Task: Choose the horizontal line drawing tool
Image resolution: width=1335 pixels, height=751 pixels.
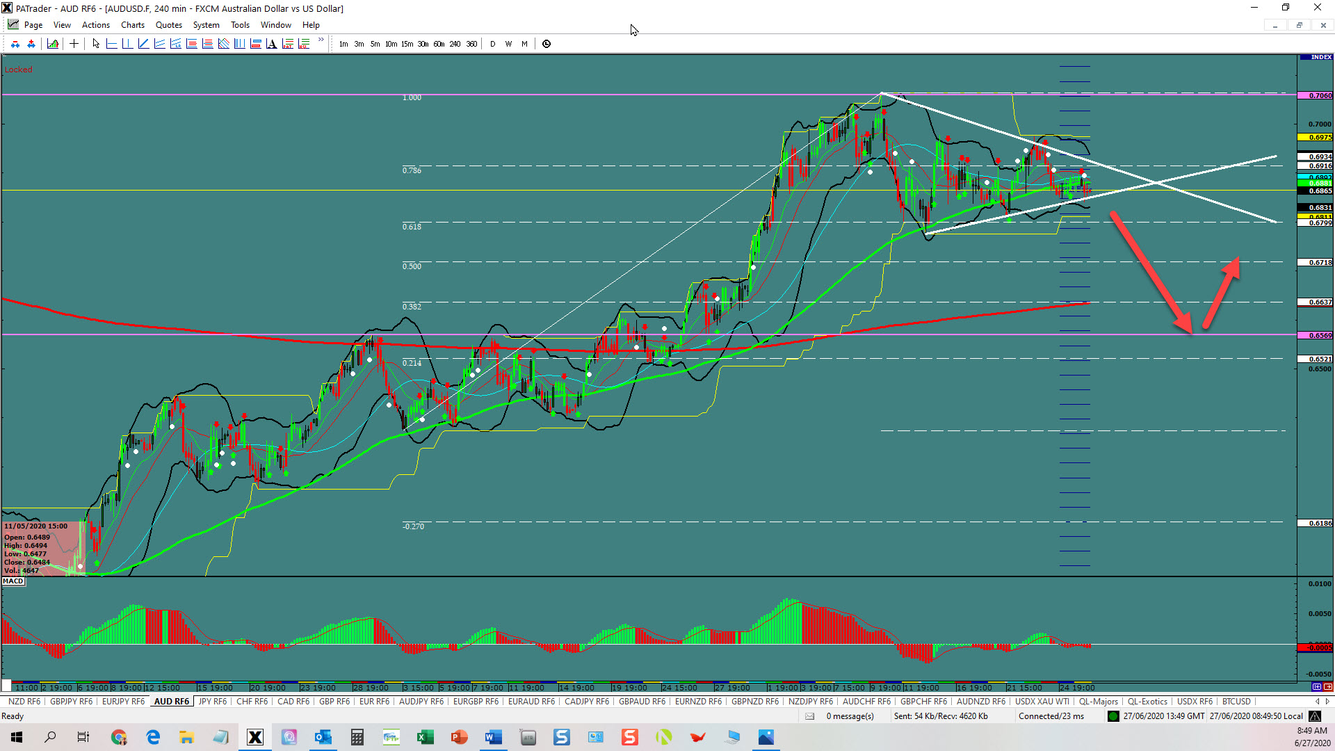Action: coord(111,44)
